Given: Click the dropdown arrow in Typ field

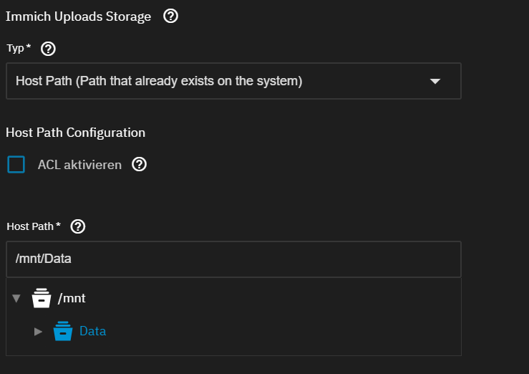Looking at the screenshot, I should (x=435, y=81).
